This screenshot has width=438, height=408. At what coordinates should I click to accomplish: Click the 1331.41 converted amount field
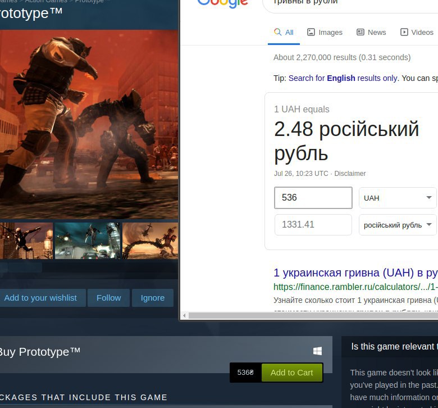[x=313, y=225]
